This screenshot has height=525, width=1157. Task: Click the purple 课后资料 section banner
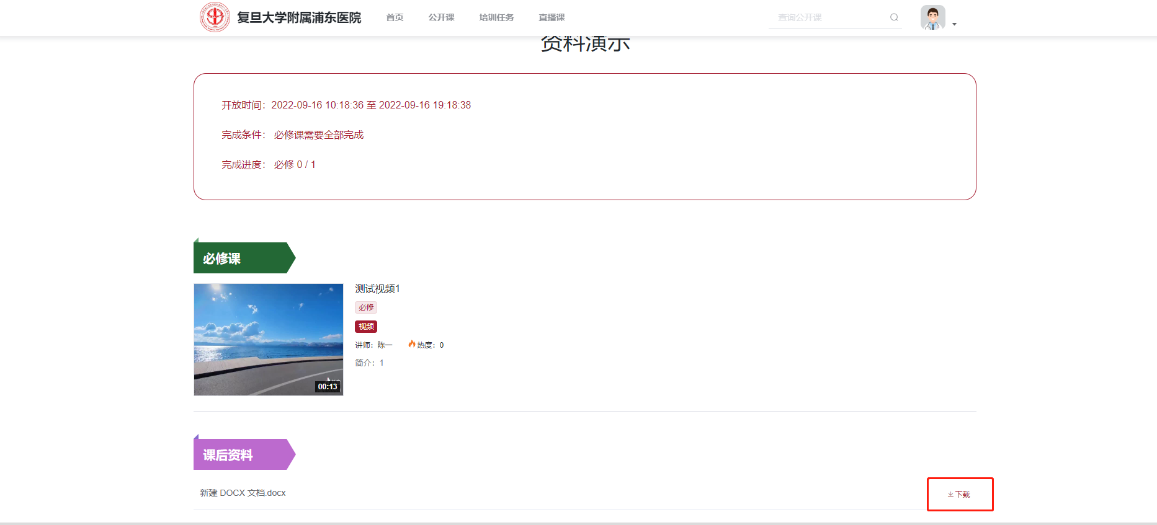(x=244, y=454)
